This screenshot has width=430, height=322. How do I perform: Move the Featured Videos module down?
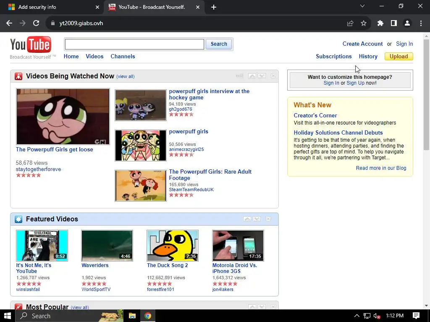tap(257, 219)
